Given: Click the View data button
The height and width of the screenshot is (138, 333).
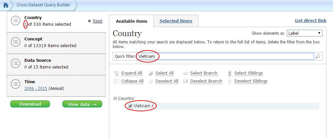Looking at the screenshot, I should 82,104.
